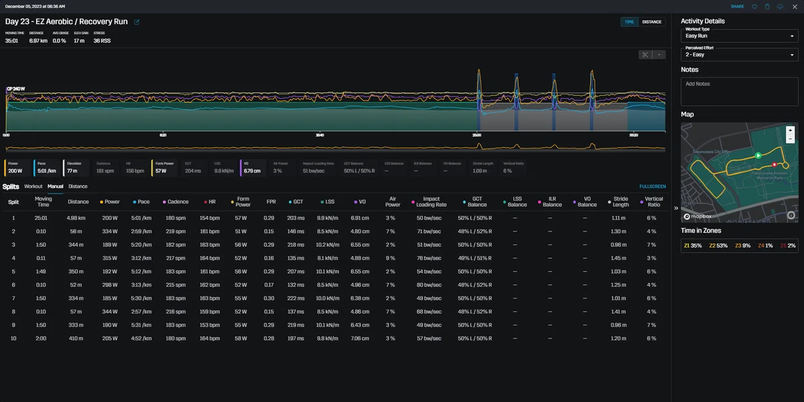Viewport: 804px width, 402px height.
Task: Click the favorite heart icon
Action: (754, 6)
